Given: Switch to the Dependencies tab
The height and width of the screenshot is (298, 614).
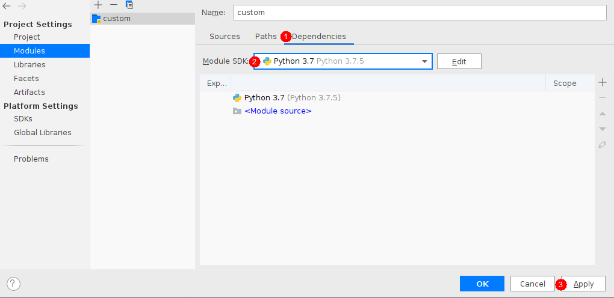Looking at the screenshot, I should pyautogui.click(x=319, y=37).
